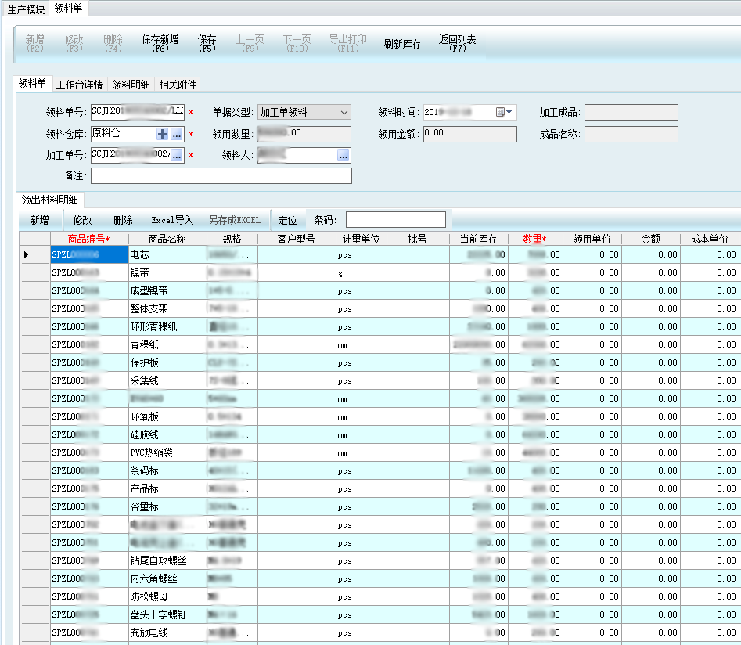The image size is (741, 645).
Task: Select the top 领料单 window tab
Action: [68, 8]
